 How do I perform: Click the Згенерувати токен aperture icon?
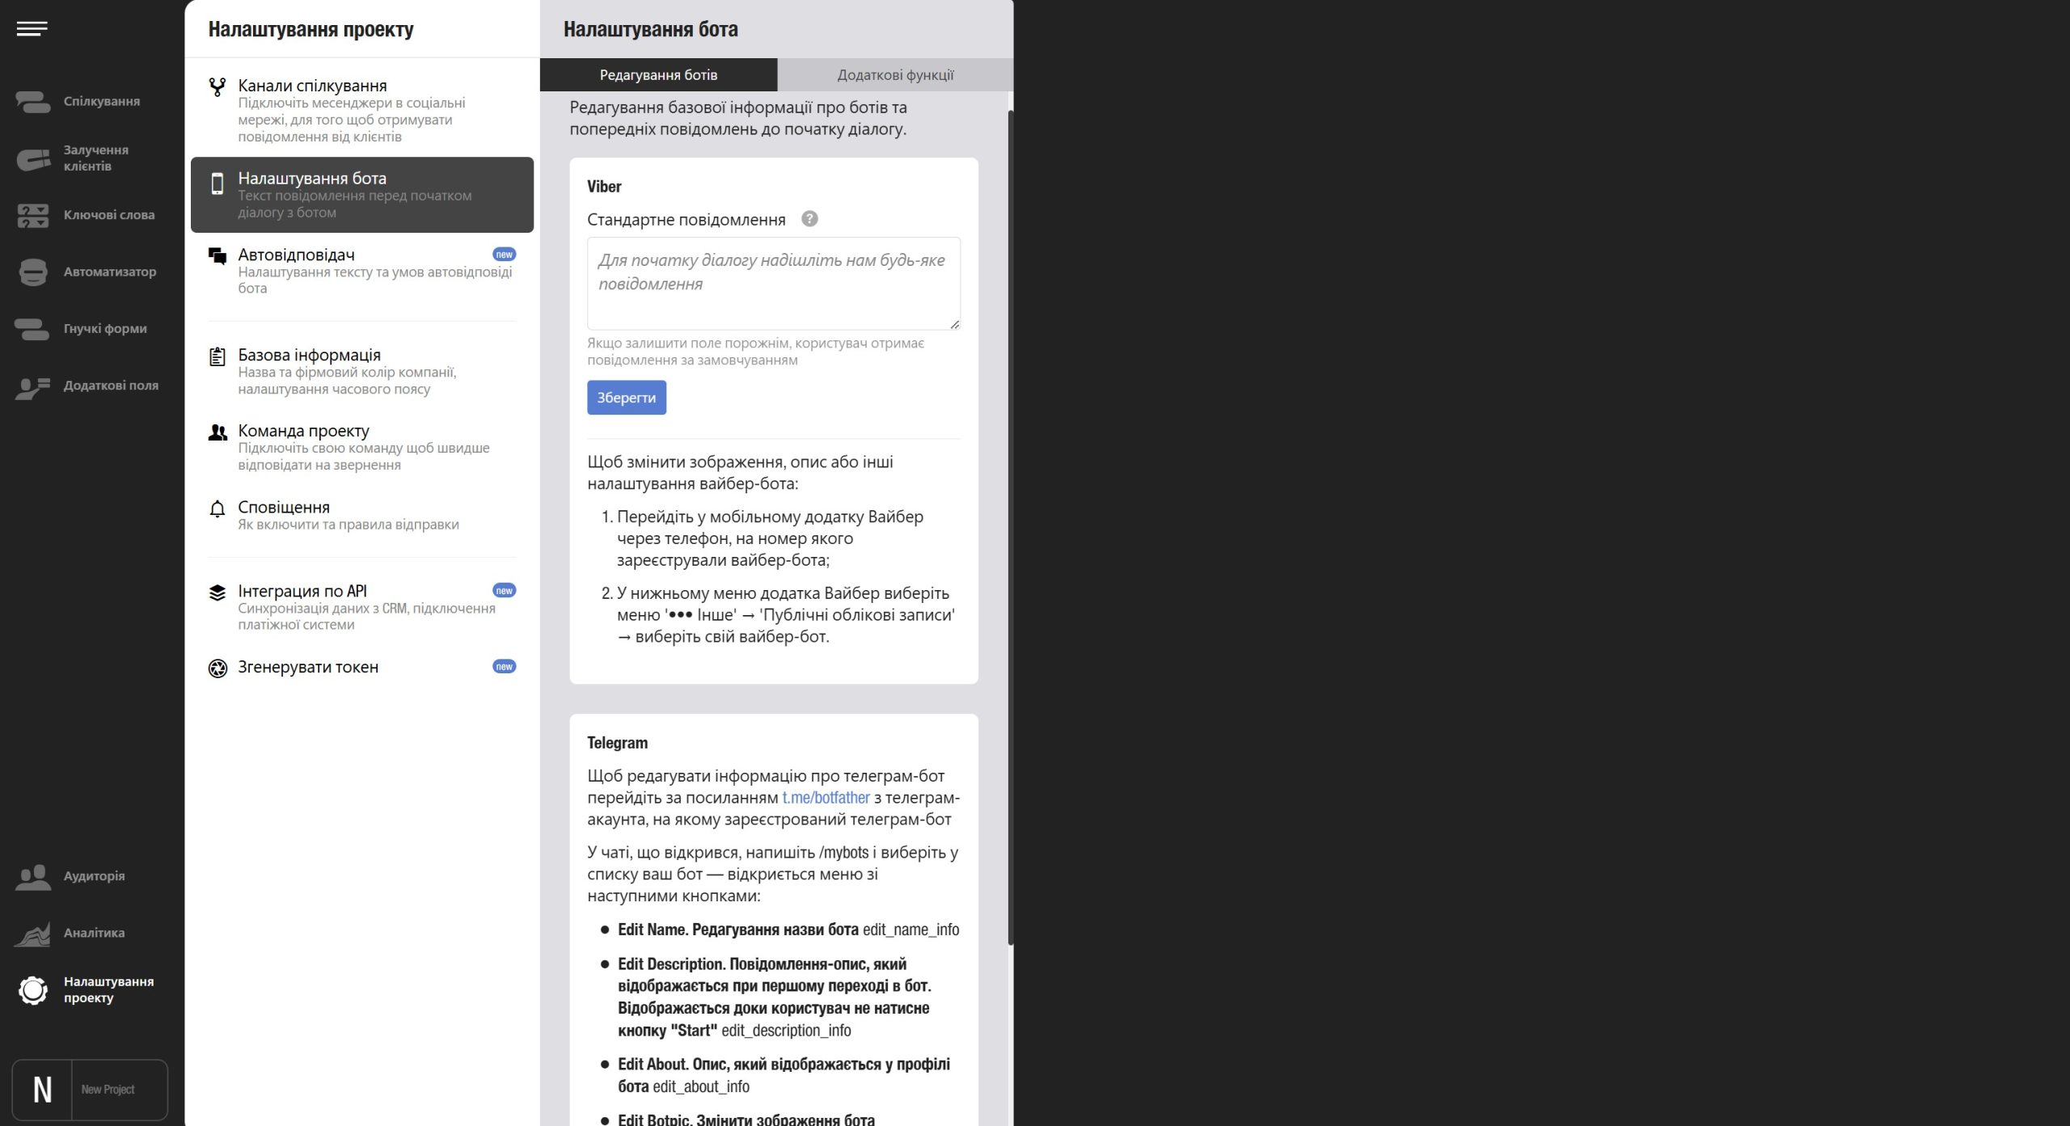click(218, 668)
